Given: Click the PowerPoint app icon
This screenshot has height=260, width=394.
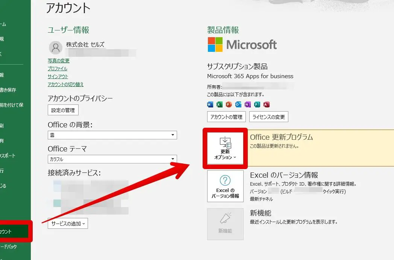Looking at the screenshot, I should click(228, 104).
